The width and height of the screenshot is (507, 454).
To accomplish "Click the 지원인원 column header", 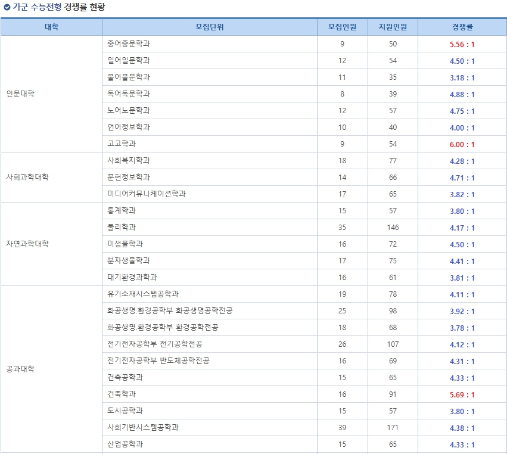I will pyautogui.click(x=393, y=27).
